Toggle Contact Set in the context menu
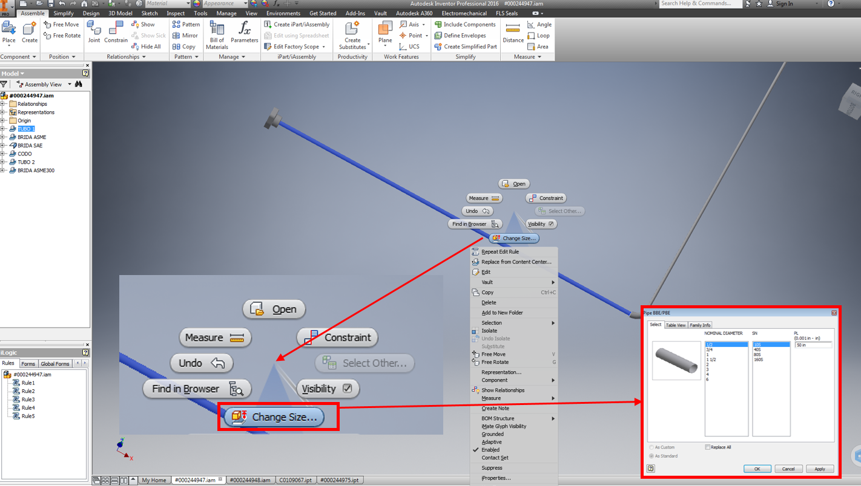 coord(513,458)
